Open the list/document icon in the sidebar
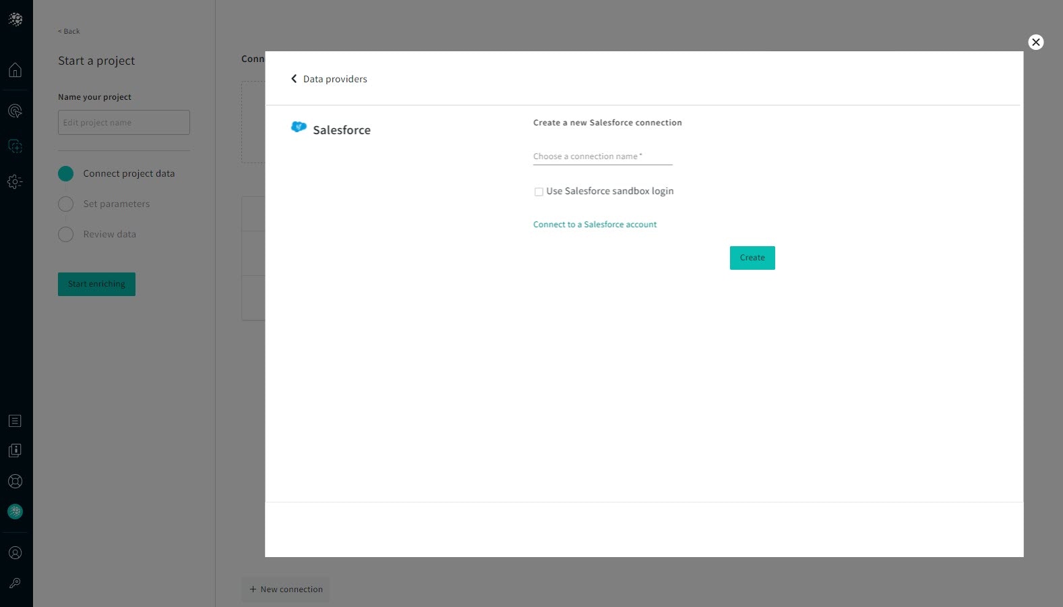Image resolution: width=1063 pixels, height=607 pixels. (15, 421)
